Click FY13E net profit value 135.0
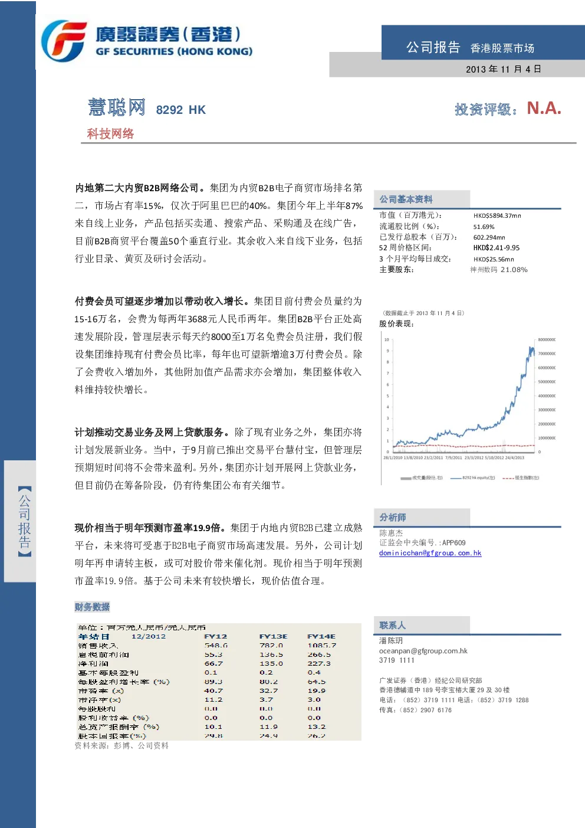Screen dimensions: 585x828 tap(271, 664)
